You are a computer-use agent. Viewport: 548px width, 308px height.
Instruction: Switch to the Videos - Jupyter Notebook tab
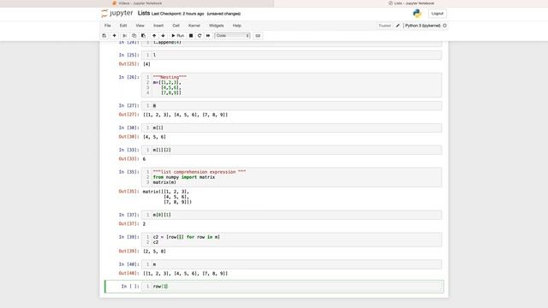137,3
